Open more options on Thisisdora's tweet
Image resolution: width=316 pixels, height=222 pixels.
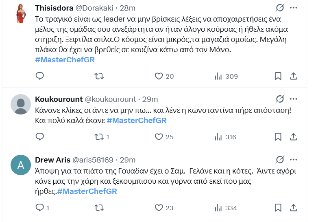click(293, 8)
